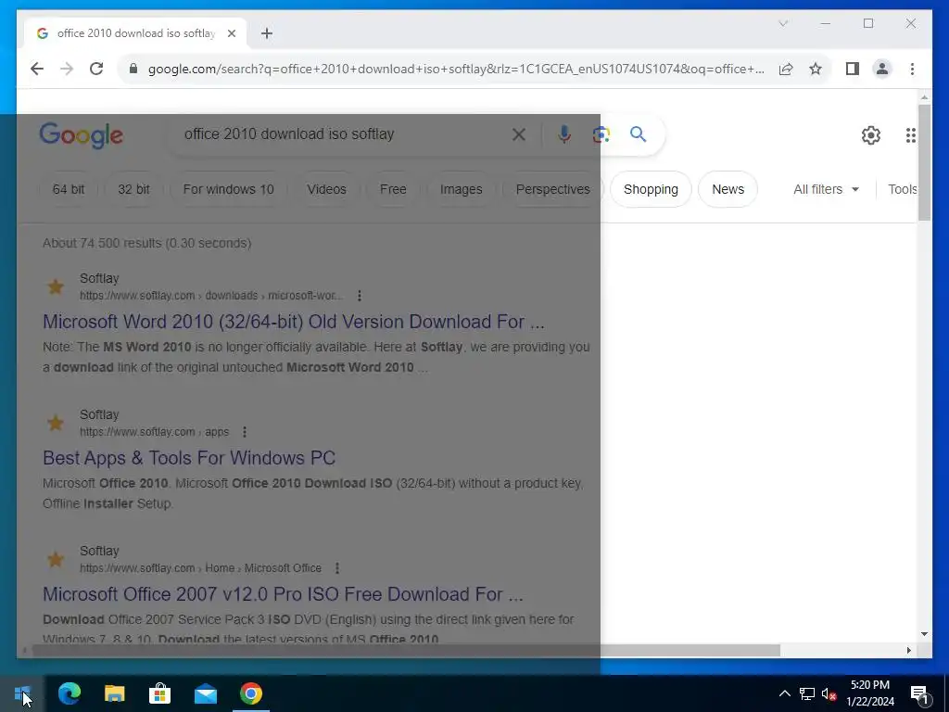Image resolution: width=949 pixels, height=712 pixels.
Task: Bookmark this tab with the star icon
Action: pos(816,69)
